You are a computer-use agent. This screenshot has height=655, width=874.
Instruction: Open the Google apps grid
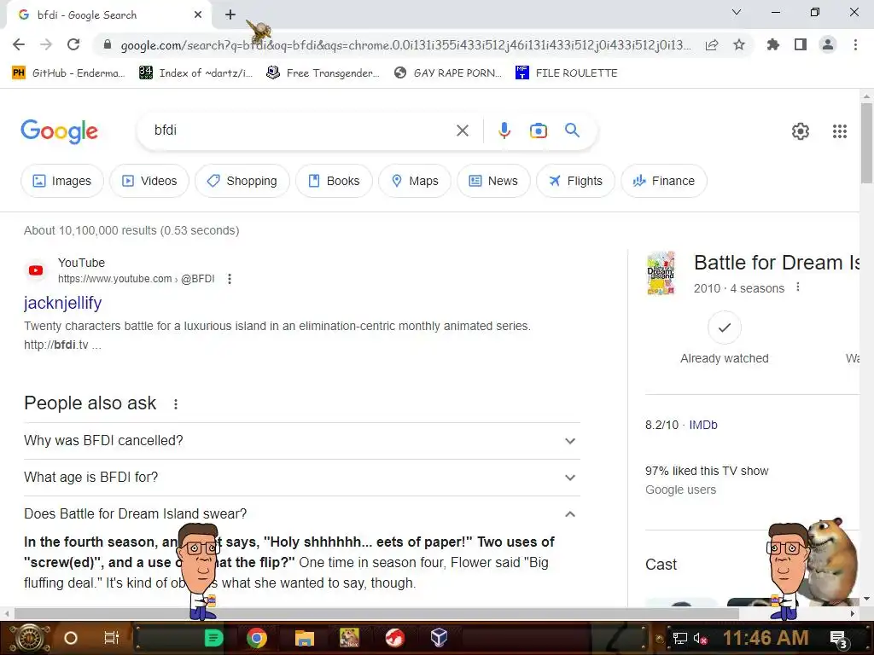pos(840,131)
